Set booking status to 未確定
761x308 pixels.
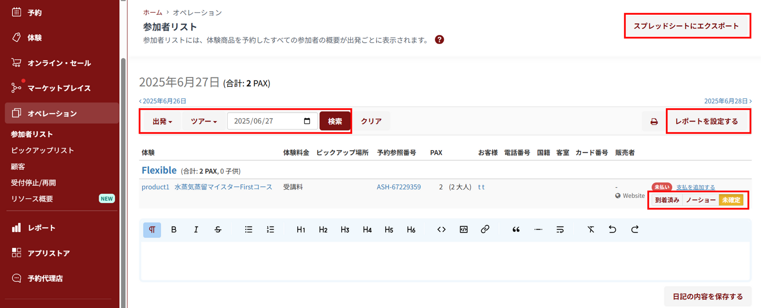pos(731,200)
